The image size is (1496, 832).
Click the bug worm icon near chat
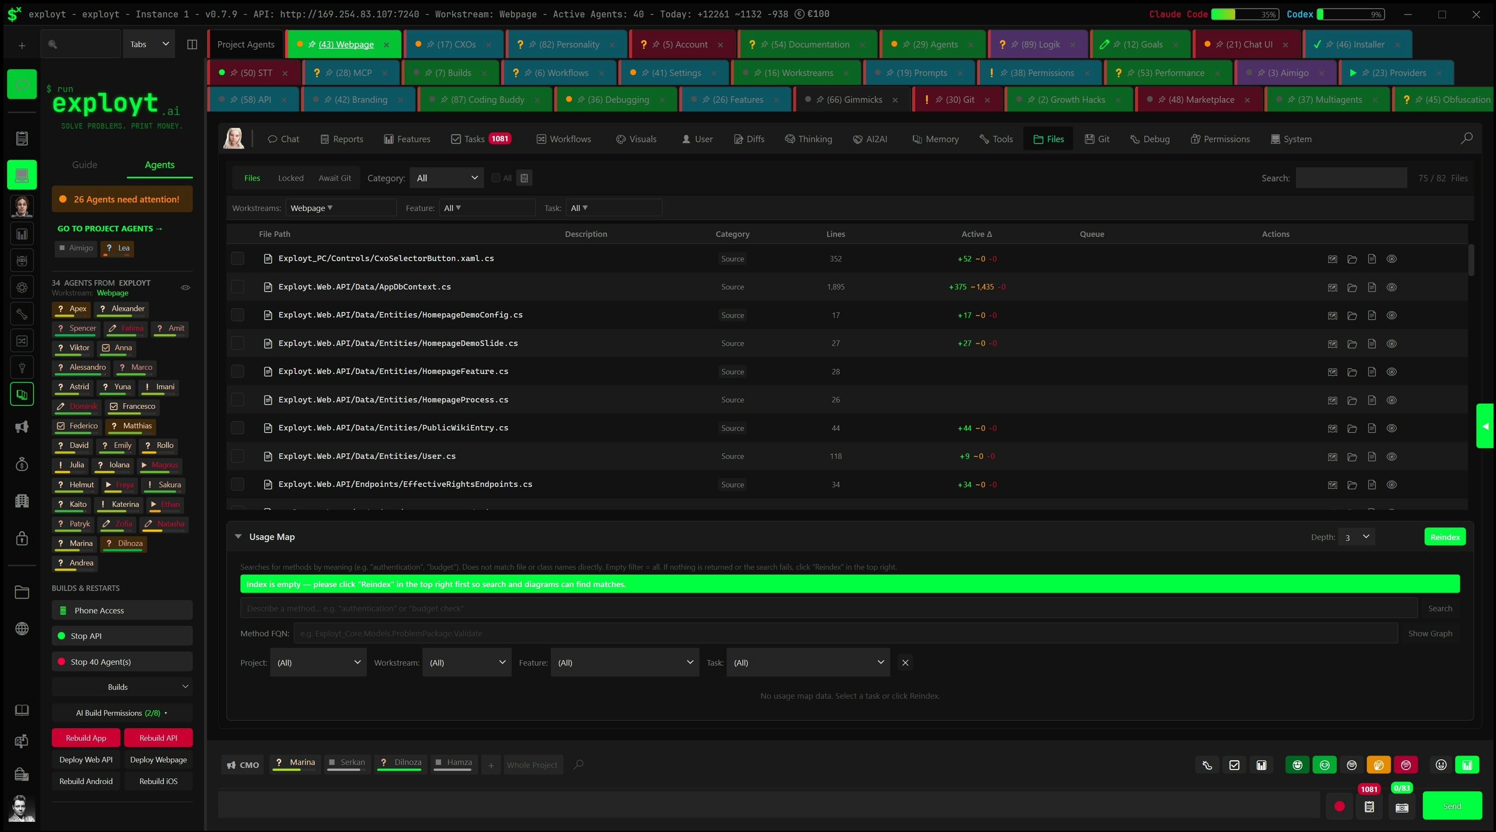pyautogui.click(x=1207, y=765)
